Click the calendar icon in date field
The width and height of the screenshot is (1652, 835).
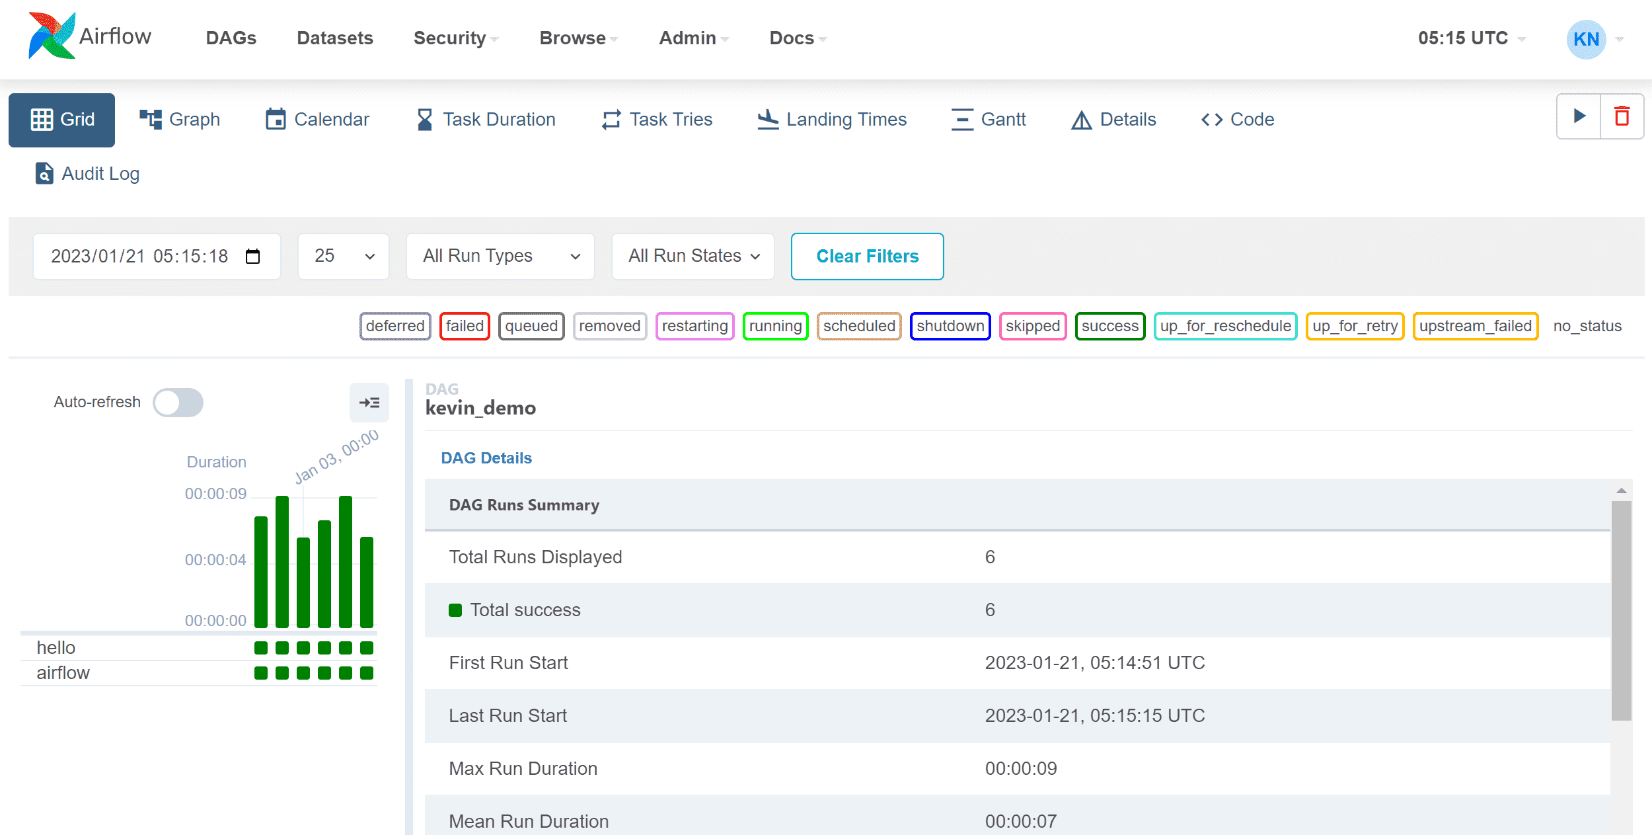pos(252,257)
